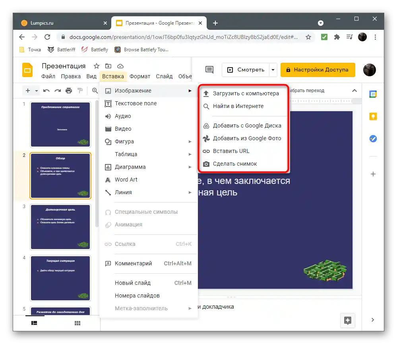Star the Презентация document
This screenshot has width=397, height=344.
(97, 66)
